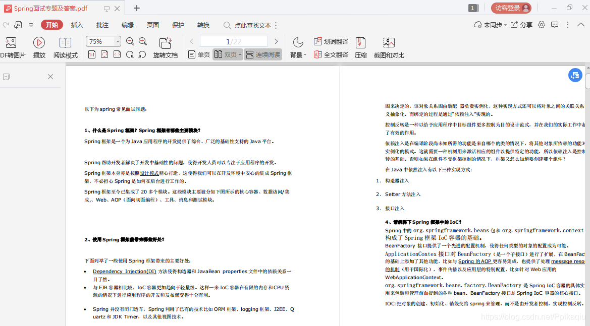Click the convert to Word icon
Screen dimensions: 590x326
click(18, 25)
